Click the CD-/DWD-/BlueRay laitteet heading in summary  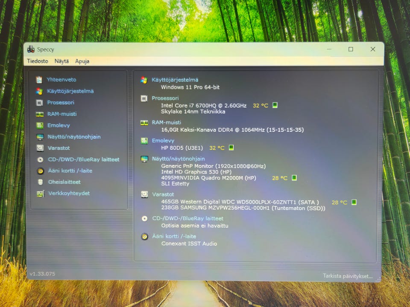click(x=188, y=218)
